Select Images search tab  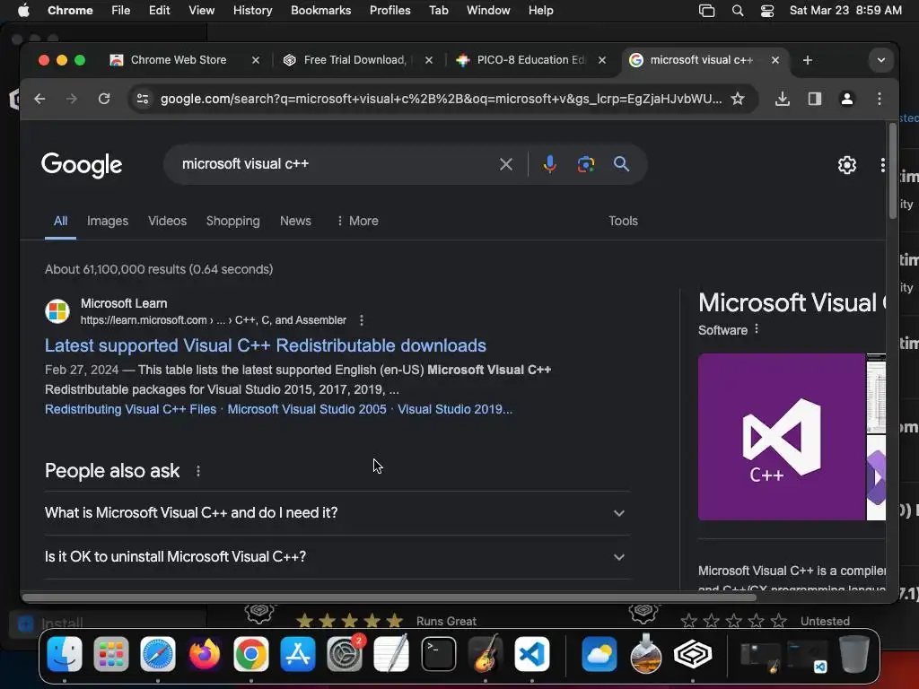(x=108, y=221)
